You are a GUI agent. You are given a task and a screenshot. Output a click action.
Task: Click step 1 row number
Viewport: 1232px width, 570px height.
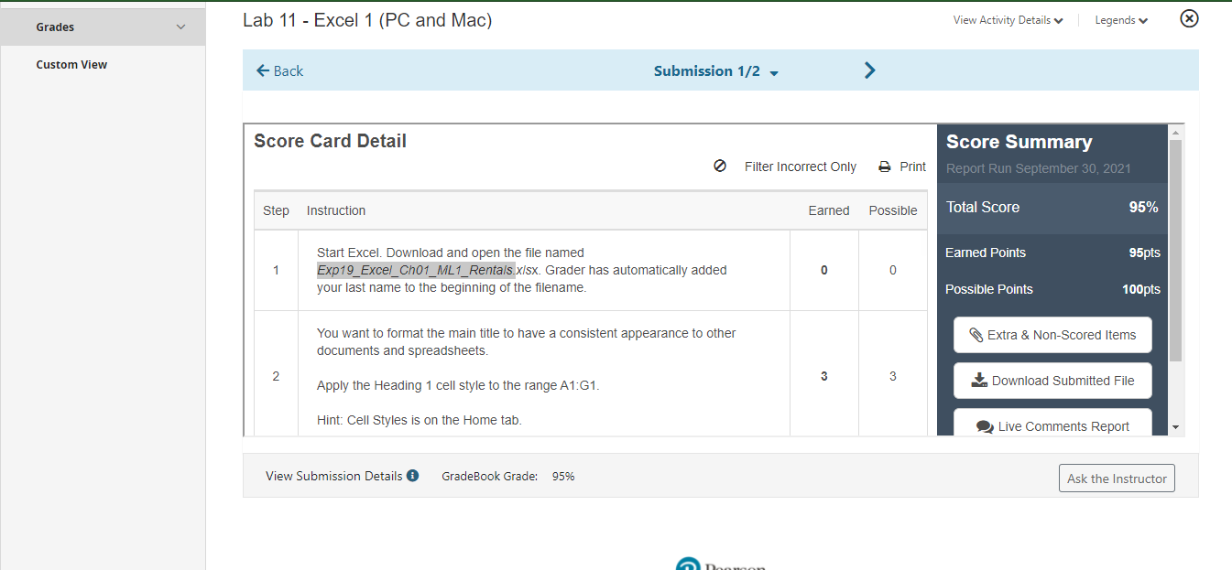click(x=276, y=270)
